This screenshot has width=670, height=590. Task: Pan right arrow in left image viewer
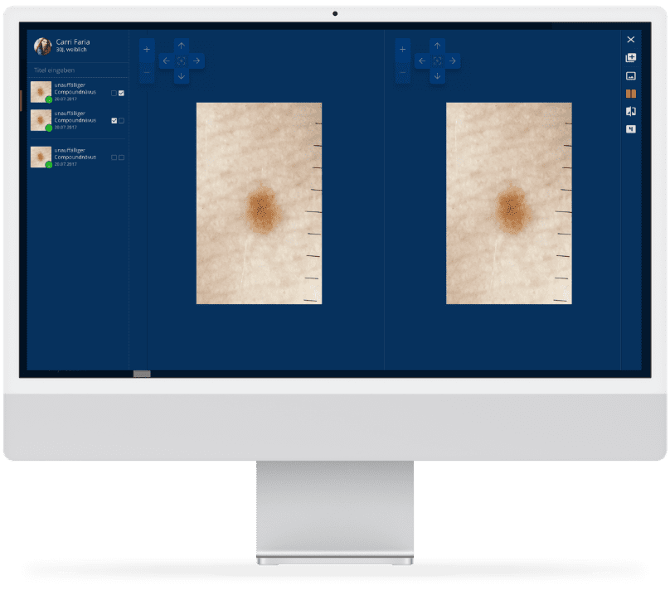[x=197, y=60]
